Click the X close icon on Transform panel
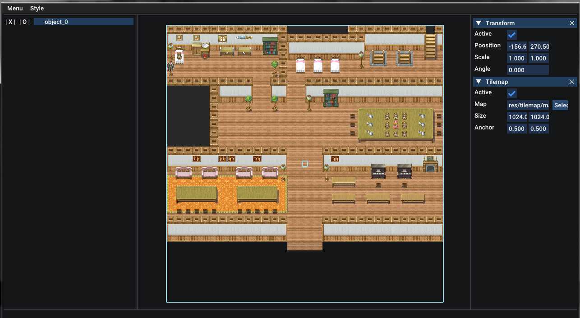Screen dimensions: 580x318 (571, 23)
